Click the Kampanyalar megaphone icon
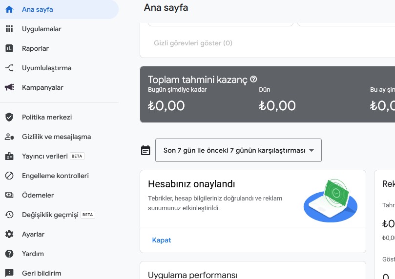 coord(9,87)
